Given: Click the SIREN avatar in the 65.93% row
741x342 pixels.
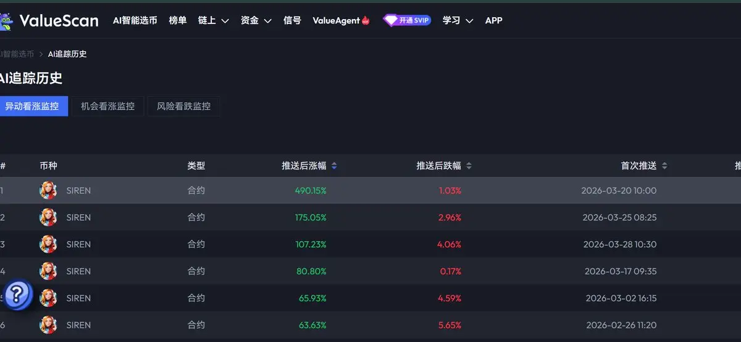Looking at the screenshot, I should [x=48, y=298].
